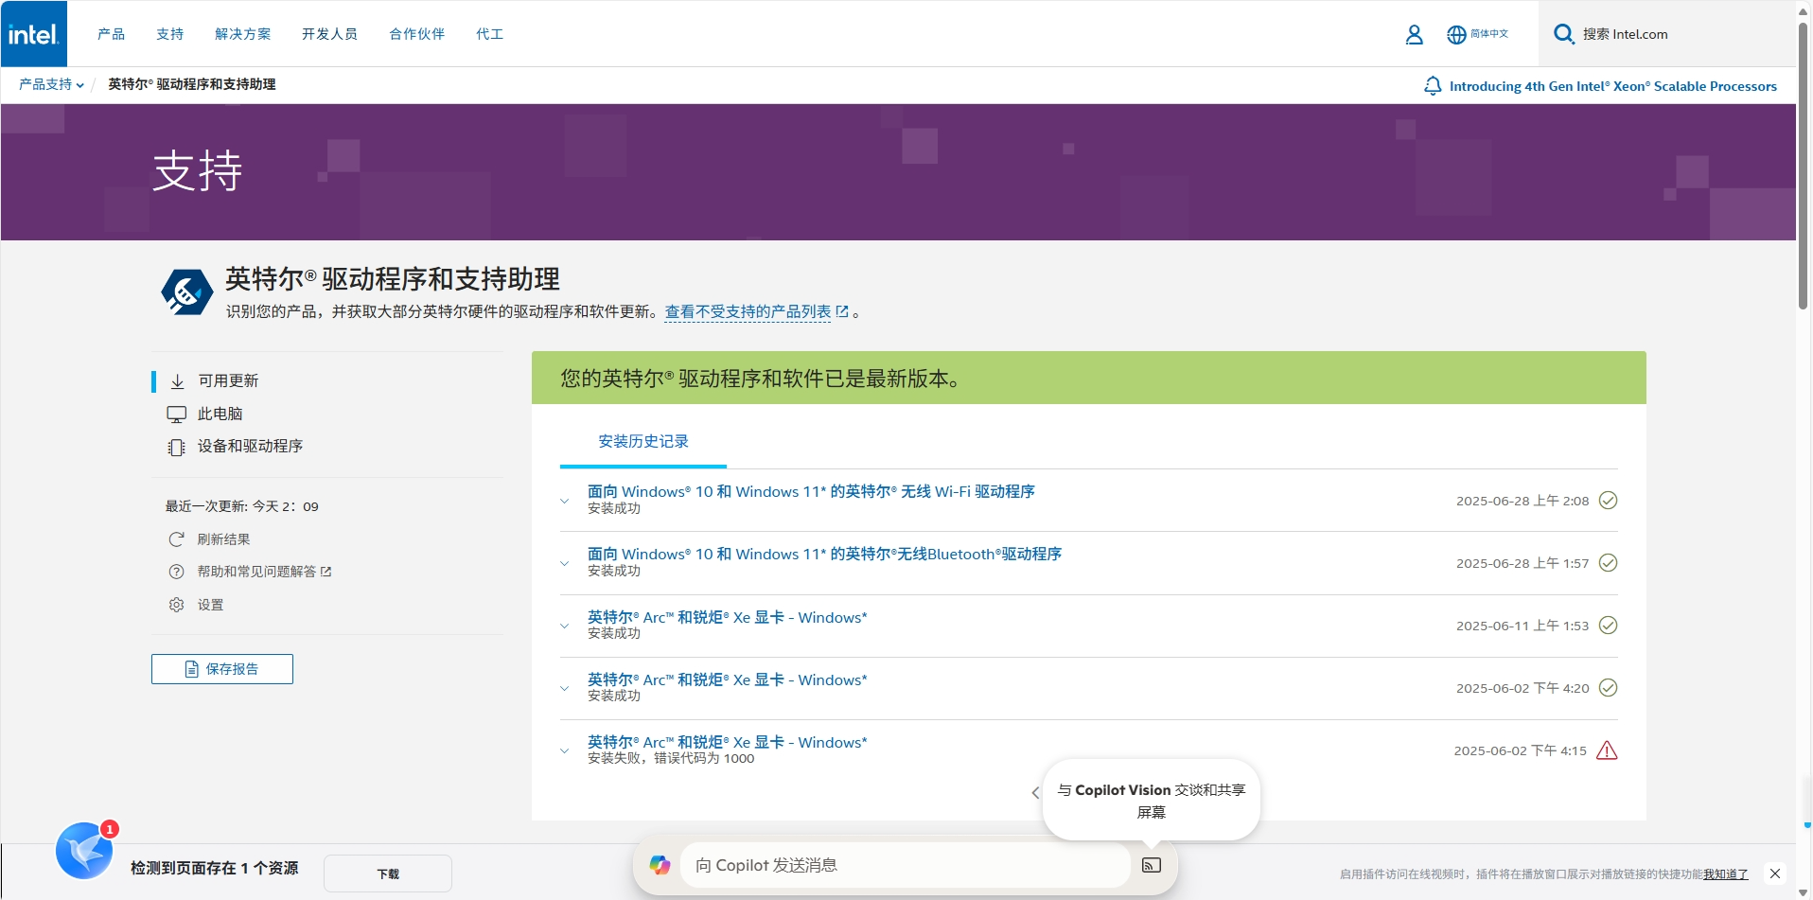Click success checkmark for Wi-Fi driver row
The height and width of the screenshot is (900, 1813).
(x=1608, y=501)
